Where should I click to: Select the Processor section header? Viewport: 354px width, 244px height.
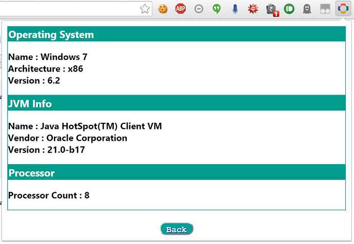point(176,172)
